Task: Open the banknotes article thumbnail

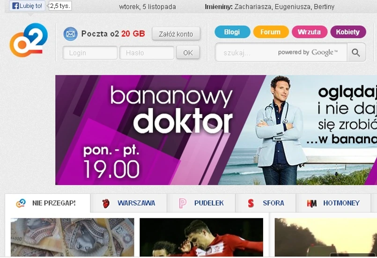Action: point(73,237)
